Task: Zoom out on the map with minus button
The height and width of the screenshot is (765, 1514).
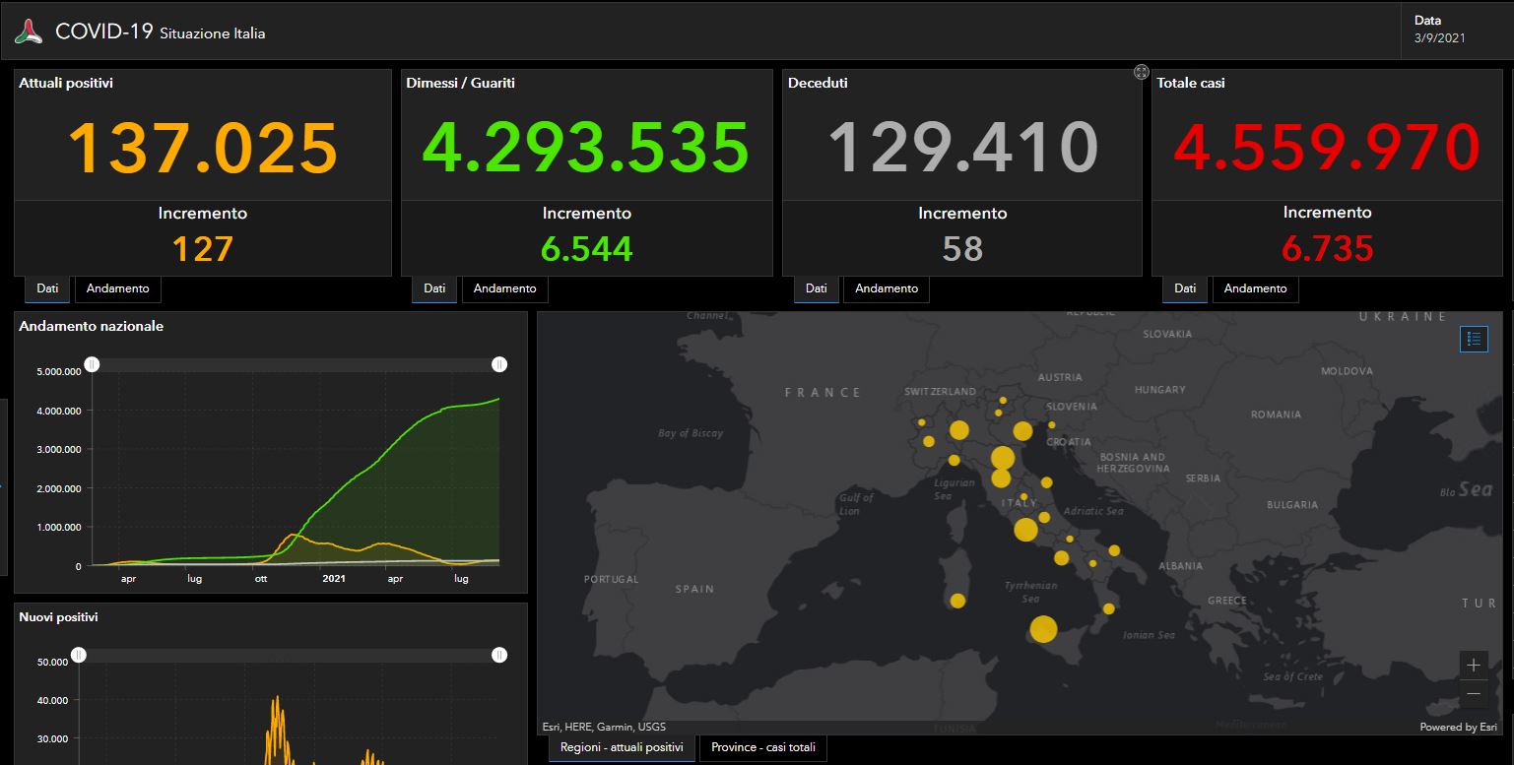Action: pos(1473,693)
